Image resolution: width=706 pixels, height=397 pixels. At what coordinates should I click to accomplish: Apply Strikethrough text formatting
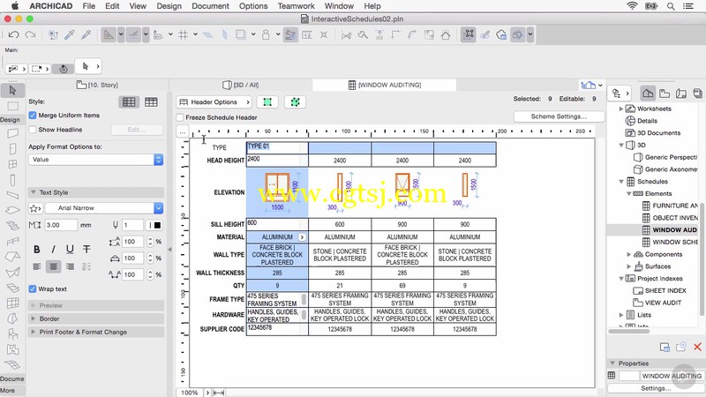pos(86,250)
